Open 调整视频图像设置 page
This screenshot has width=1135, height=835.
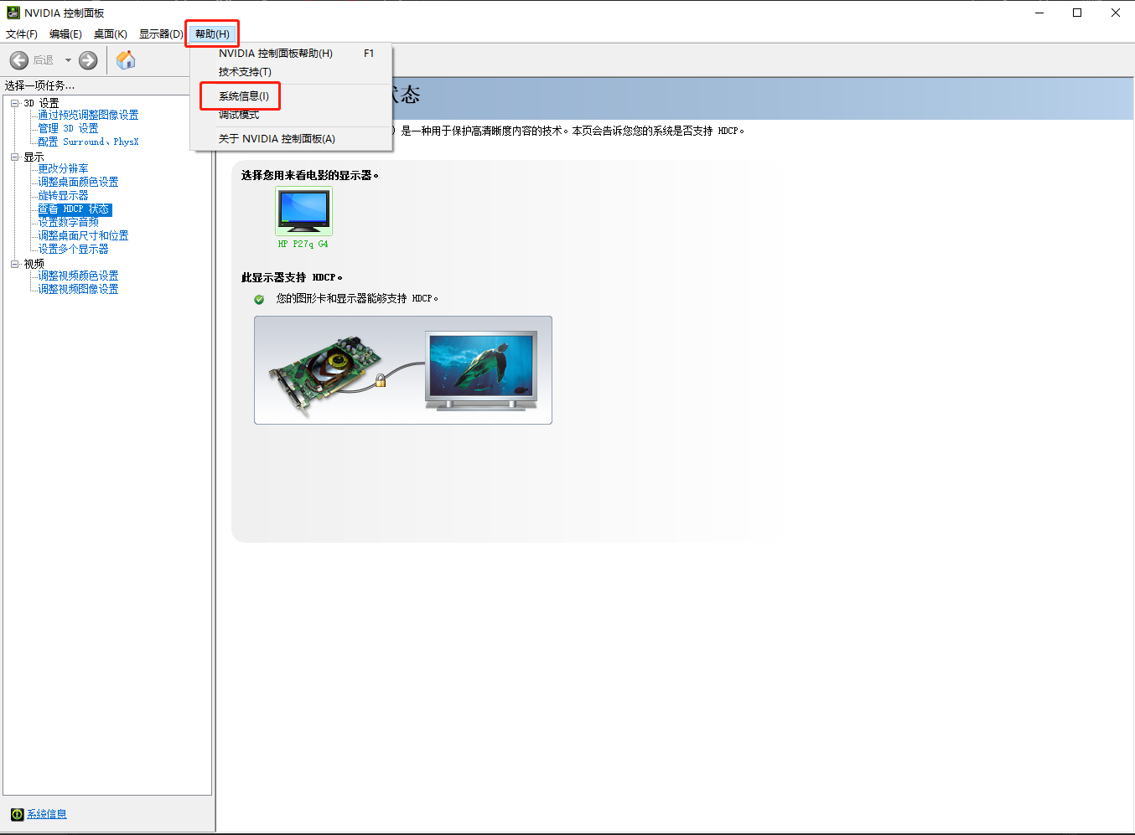(78, 290)
